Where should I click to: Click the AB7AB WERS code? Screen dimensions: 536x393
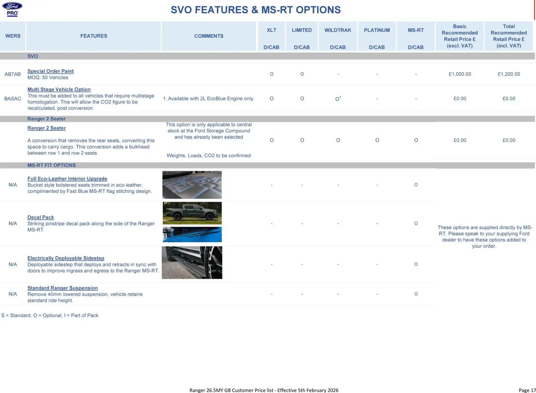coord(12,74)
